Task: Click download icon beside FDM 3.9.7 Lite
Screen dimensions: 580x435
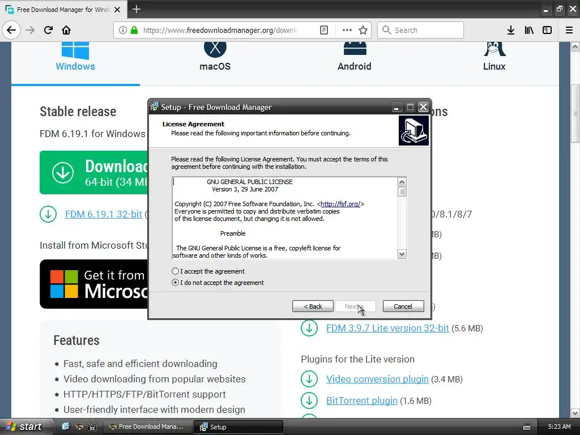Action: click(309, 328)
